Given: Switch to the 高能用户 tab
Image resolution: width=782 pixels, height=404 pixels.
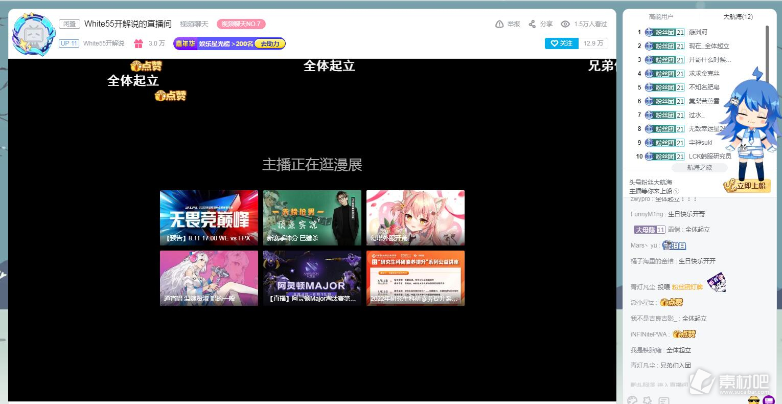Looking at the screenshot, I should (661, 17).
